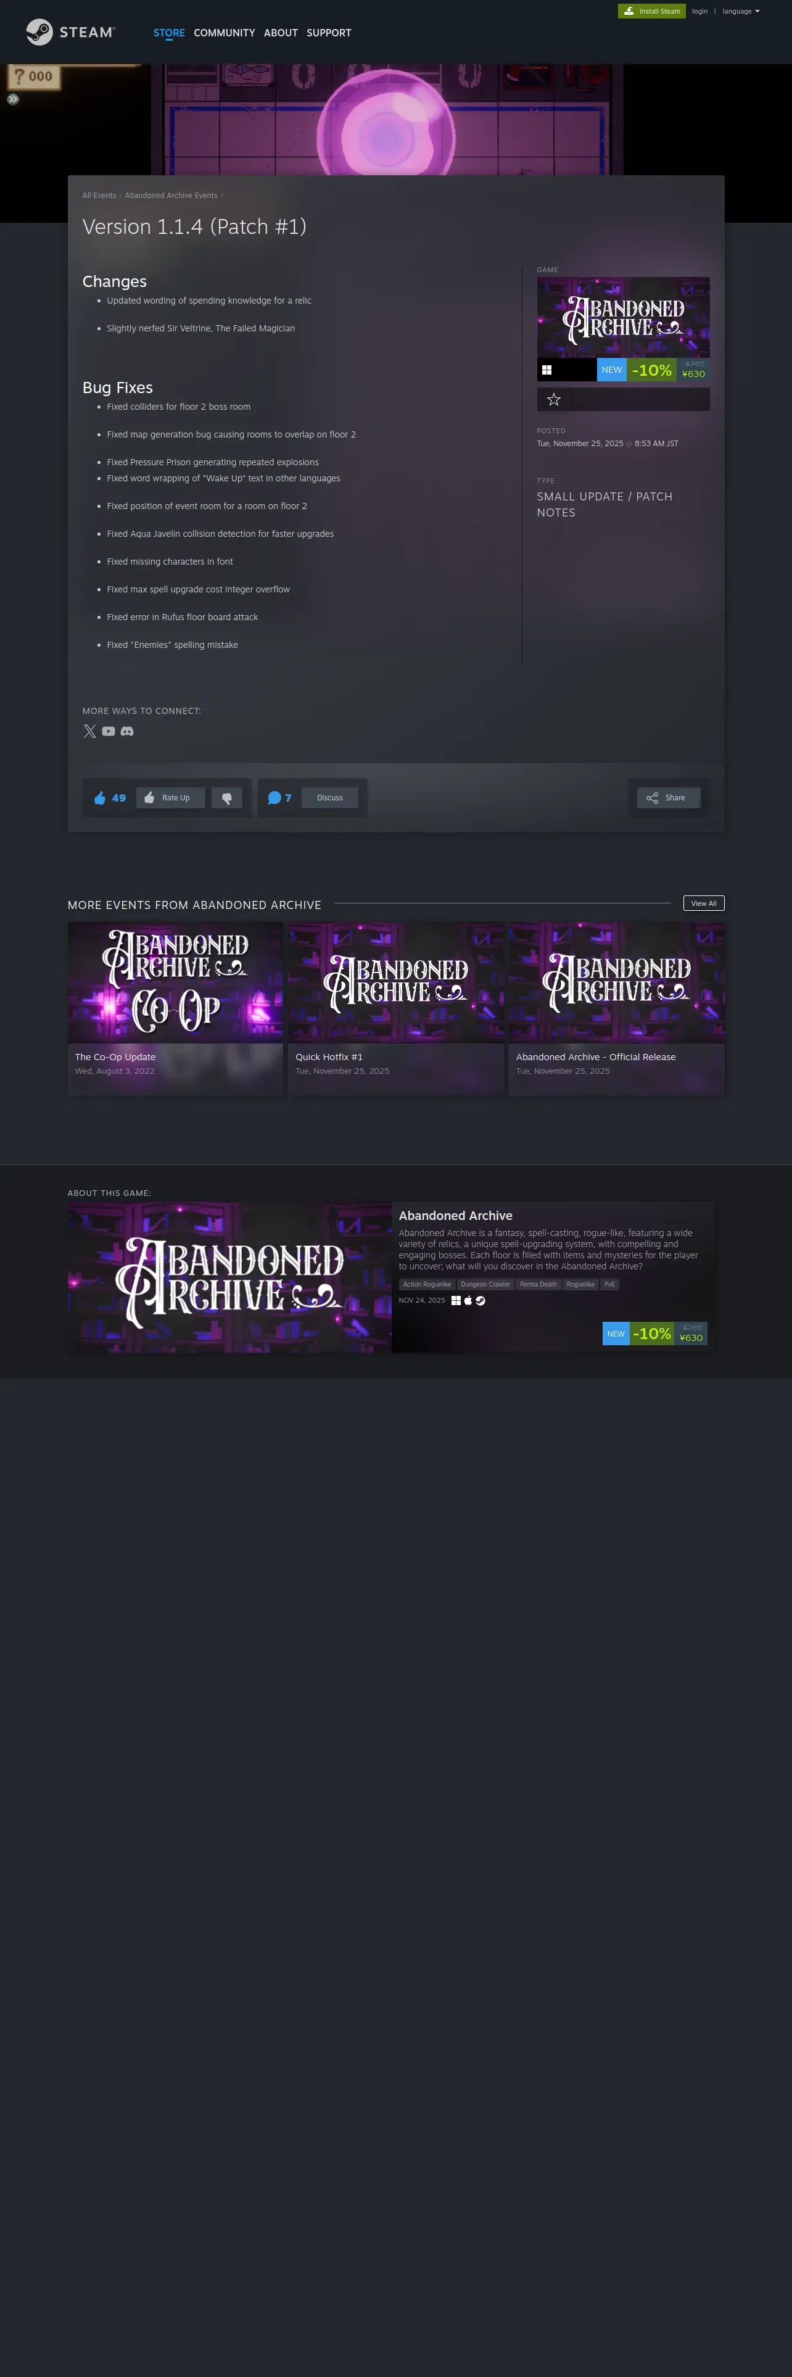Click the comment bubble icon with 7

pyautogui.click(x=279, y=798)
